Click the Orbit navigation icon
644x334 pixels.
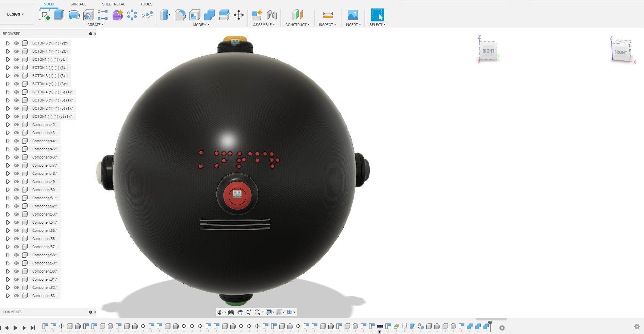[220, 312]
